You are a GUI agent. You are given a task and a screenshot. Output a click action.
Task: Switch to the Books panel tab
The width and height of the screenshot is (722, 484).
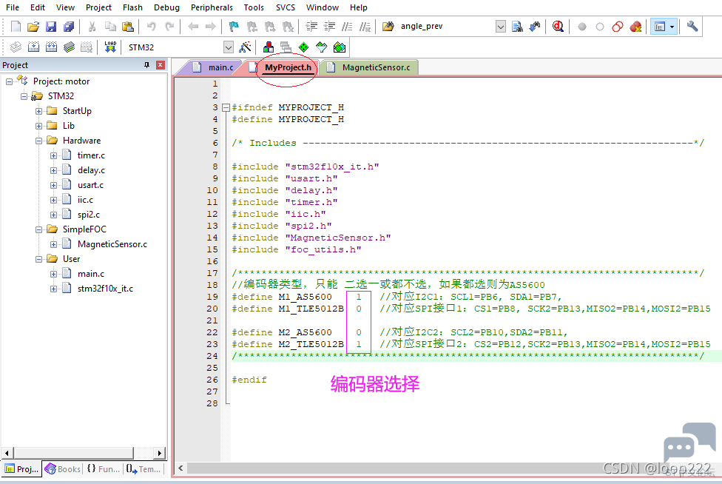[63, 468]
